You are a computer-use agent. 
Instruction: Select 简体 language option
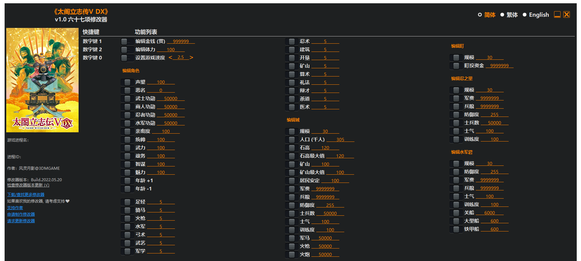[x=487, y=15]
